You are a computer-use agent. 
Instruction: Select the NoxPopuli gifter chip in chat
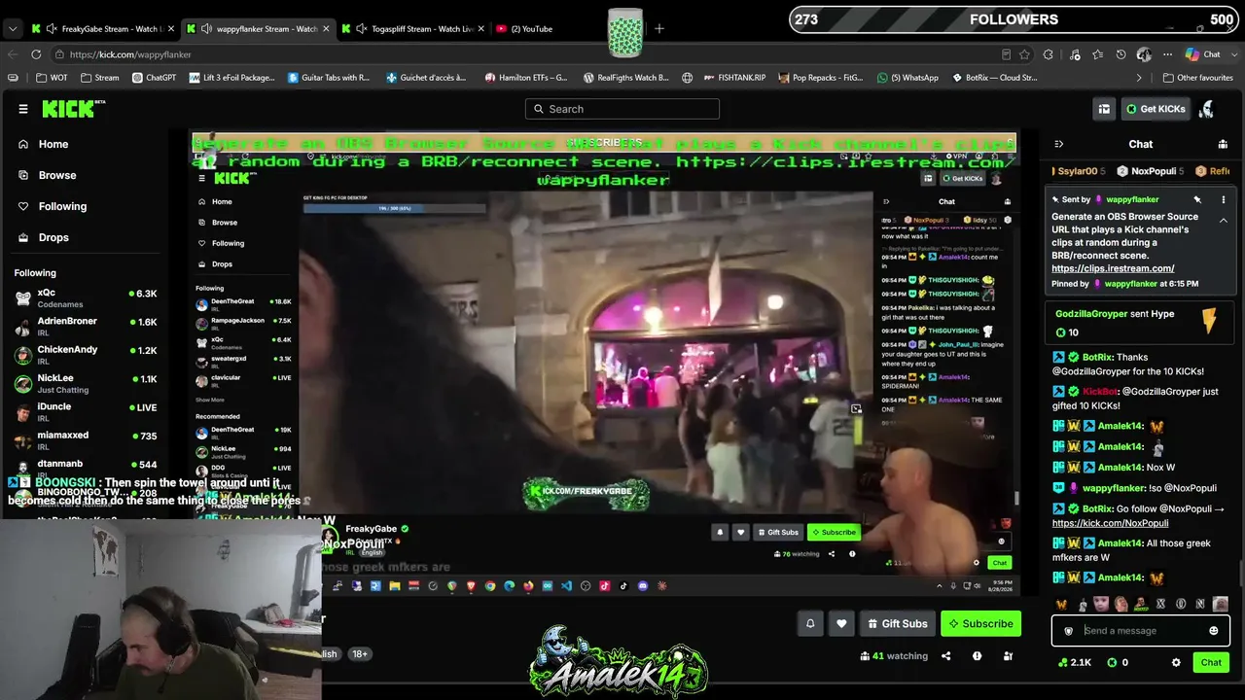[1150, 171]
